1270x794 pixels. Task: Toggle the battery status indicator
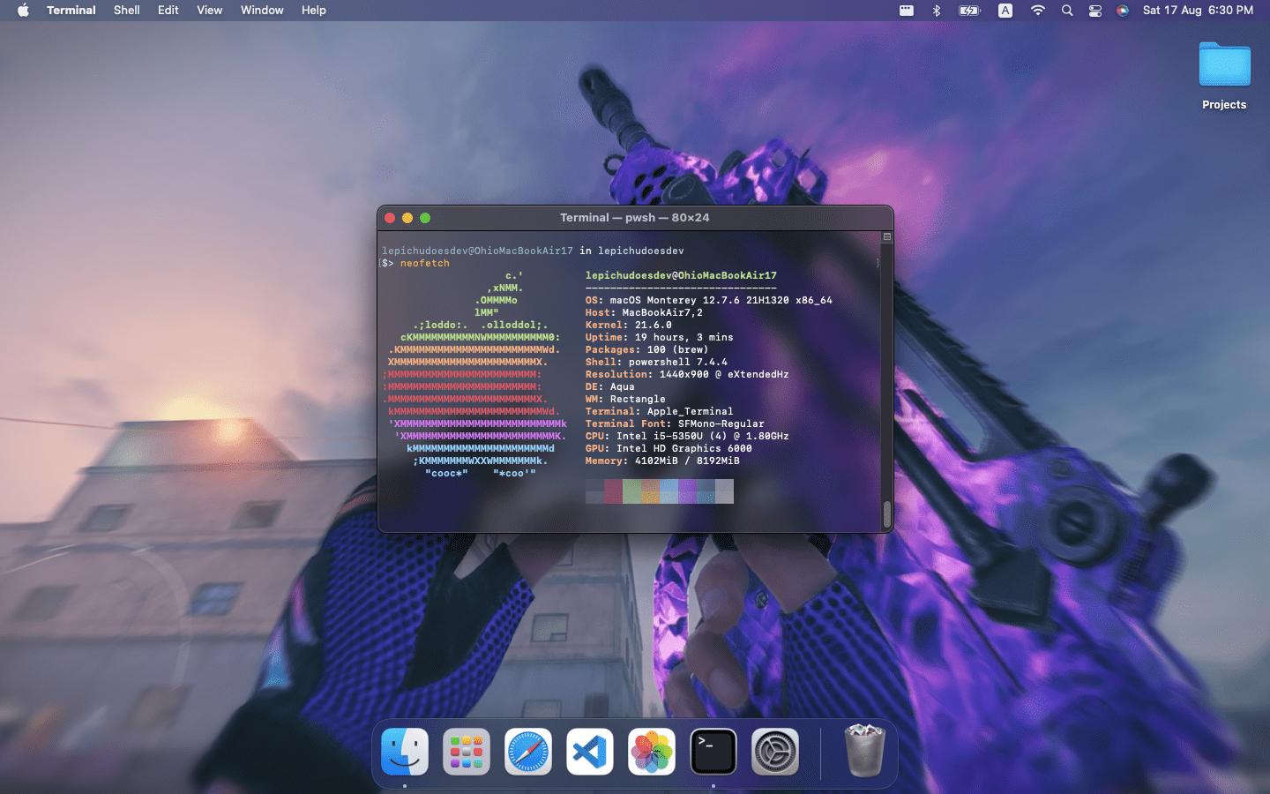[969, 10]
